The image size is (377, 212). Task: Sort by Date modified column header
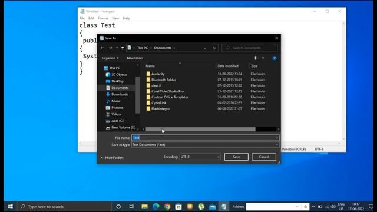click(228, 66)
